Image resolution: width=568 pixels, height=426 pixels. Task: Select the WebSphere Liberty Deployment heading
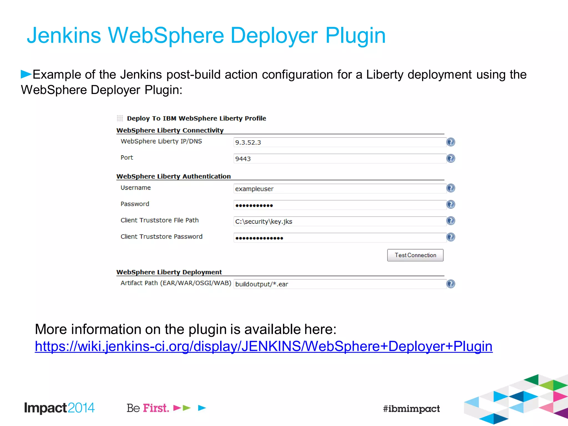tap(169, 272)
